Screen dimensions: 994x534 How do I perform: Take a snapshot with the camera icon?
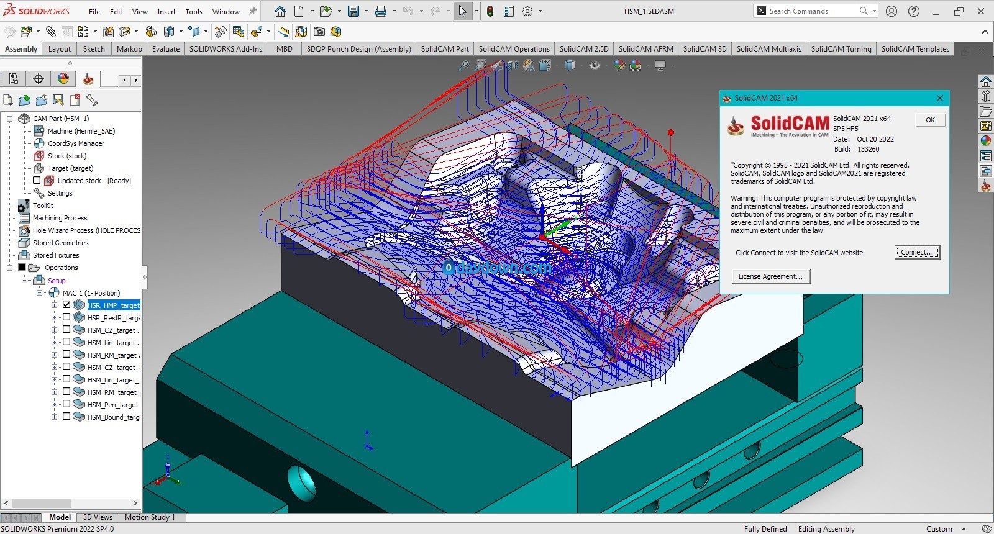pos(319,32)
